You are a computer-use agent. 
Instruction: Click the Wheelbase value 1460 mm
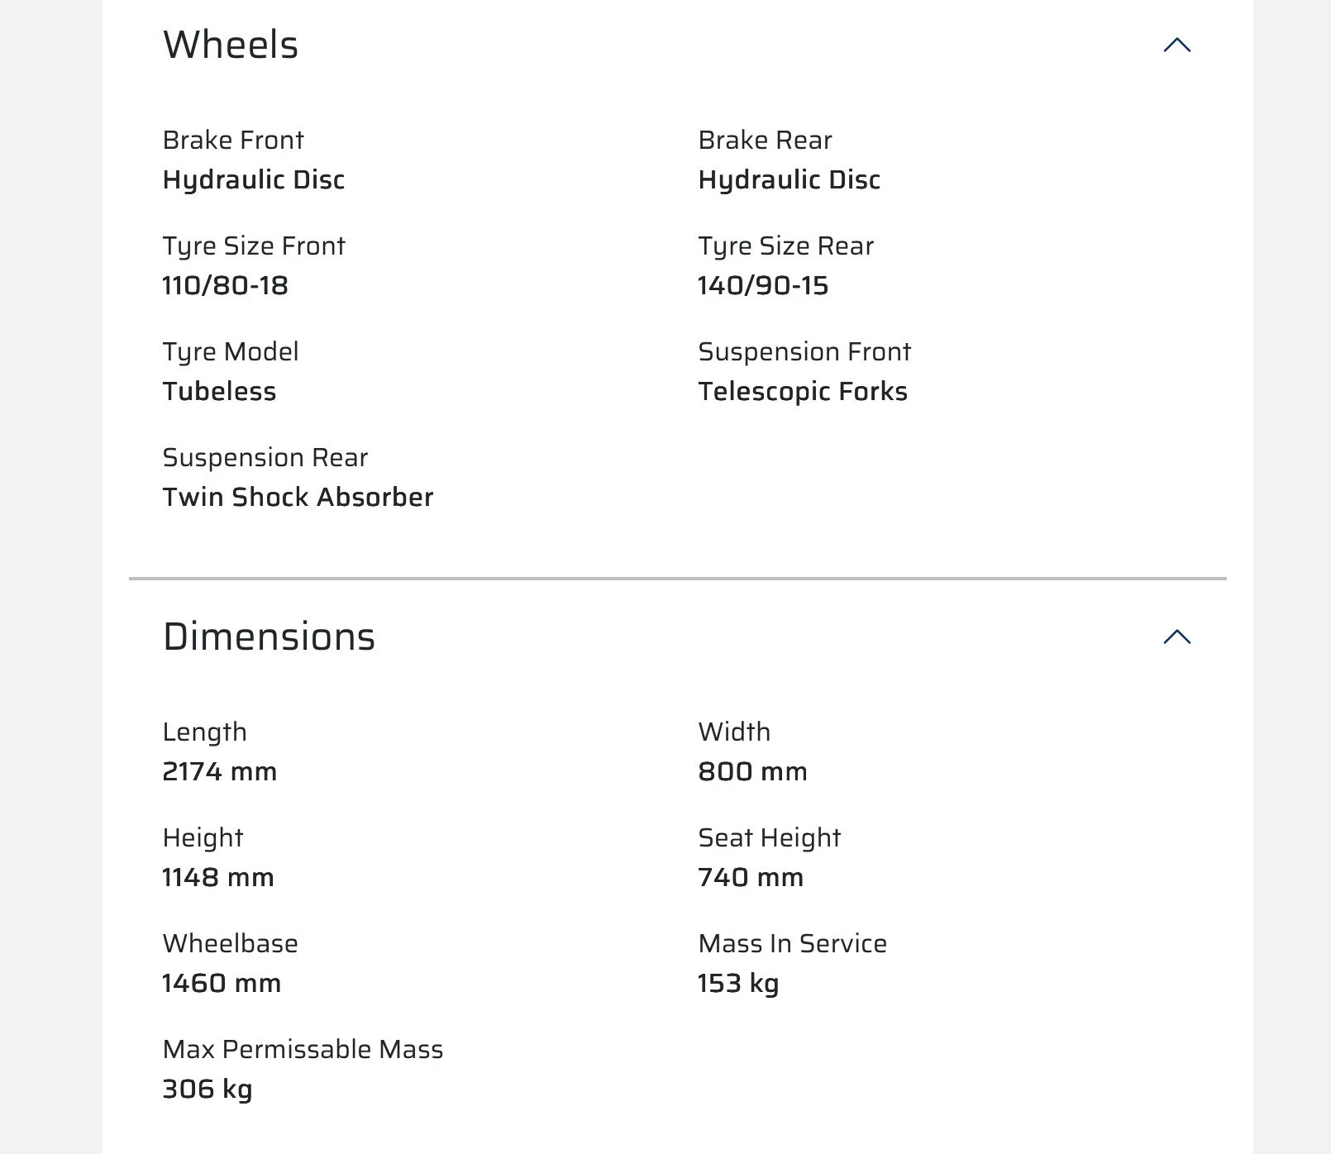[222, 983]
